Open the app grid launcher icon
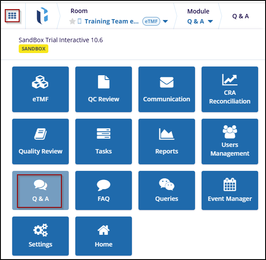This screenshot has width=266, height=260. [x=12, y=16]
